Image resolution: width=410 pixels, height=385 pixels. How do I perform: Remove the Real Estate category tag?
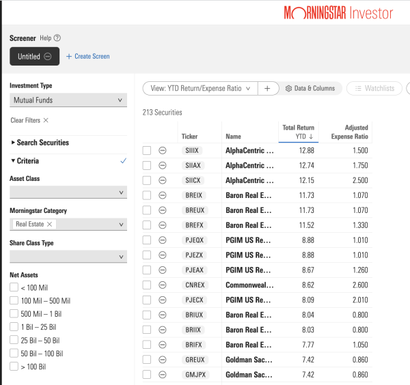(50, 225)
